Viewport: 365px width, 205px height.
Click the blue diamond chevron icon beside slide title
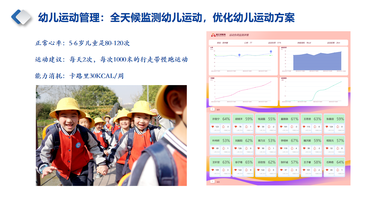[21, 17]
